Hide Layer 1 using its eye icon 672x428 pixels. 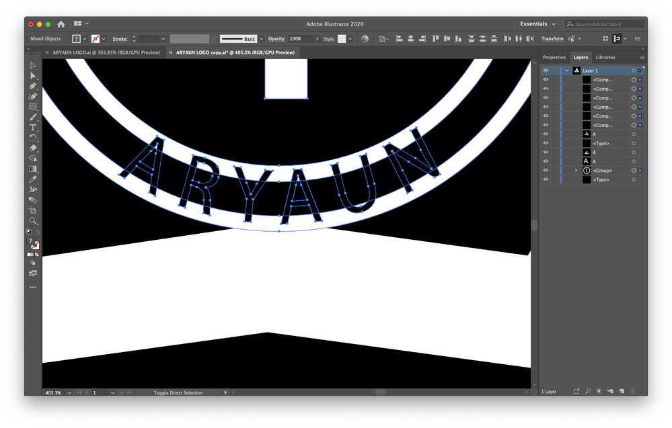click(x=546, y=71)
